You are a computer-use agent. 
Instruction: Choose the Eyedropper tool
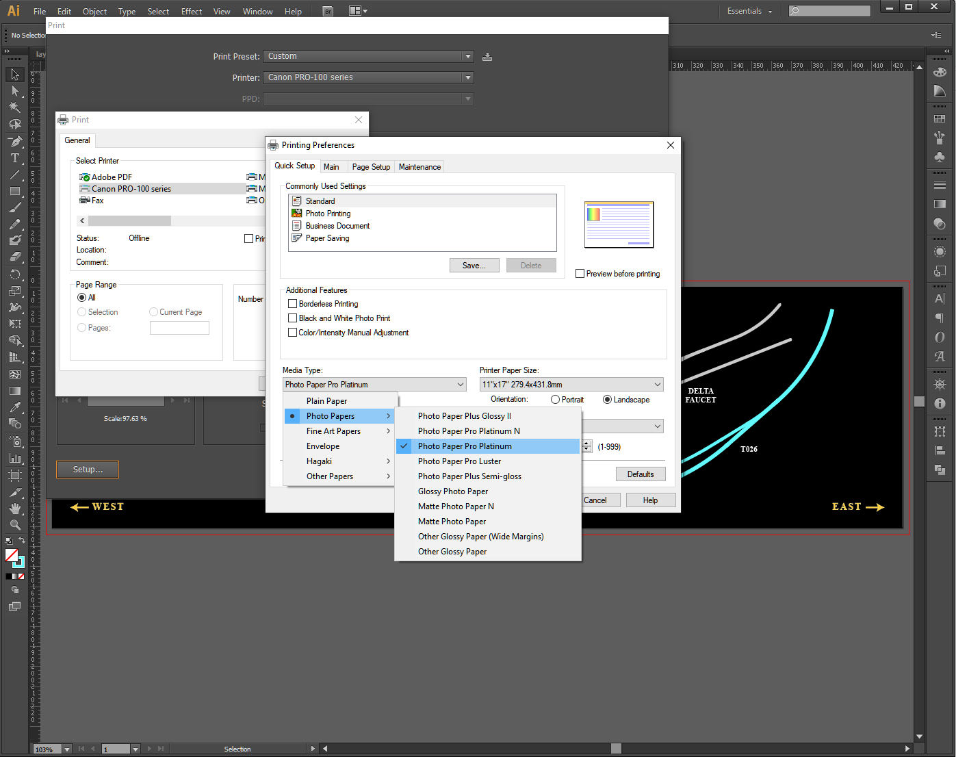click(15, 407)
